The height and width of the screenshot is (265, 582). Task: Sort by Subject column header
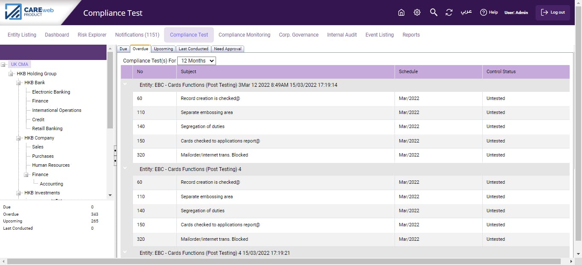tap(286, 71)
